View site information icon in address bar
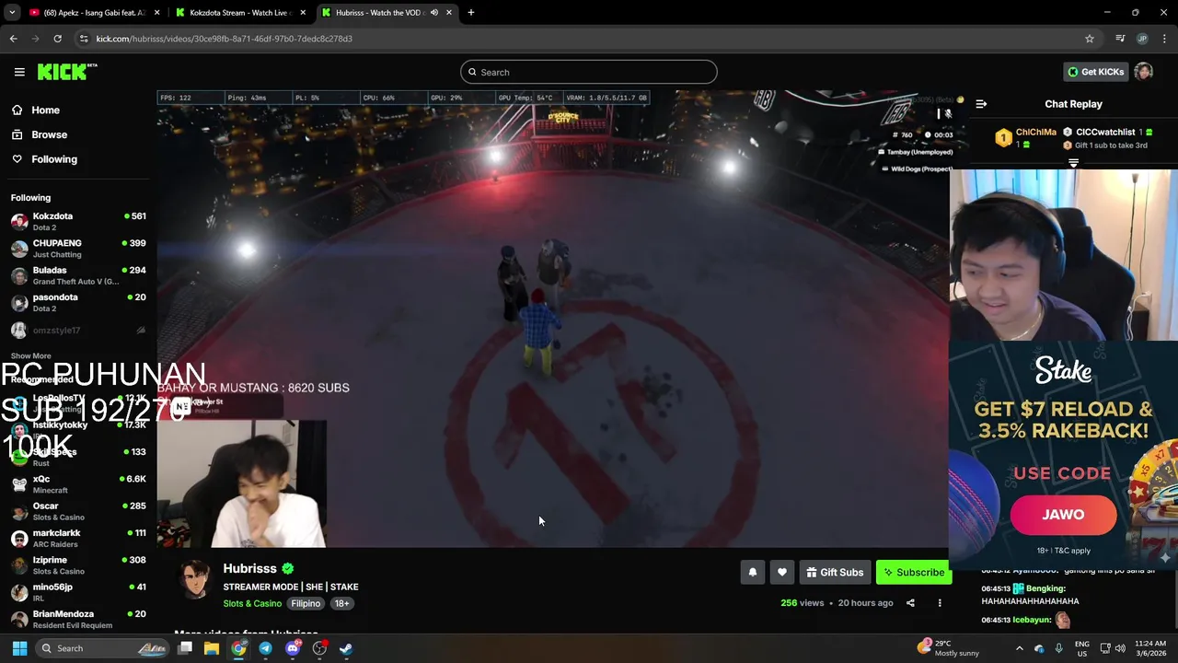Image resolution: width=1178 pixels, height=663 pixels. pyautogui.click(x=84, y=39)
